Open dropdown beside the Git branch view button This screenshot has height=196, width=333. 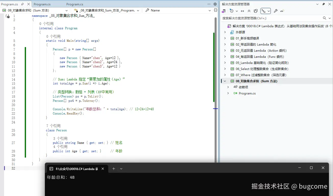coord(269,11)
